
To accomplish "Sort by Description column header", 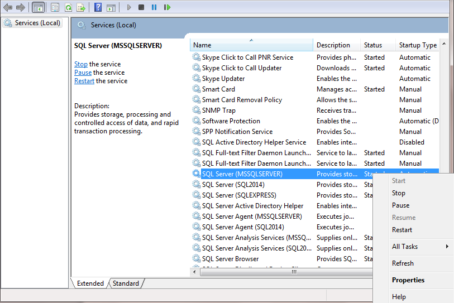I will pos(337,45).
